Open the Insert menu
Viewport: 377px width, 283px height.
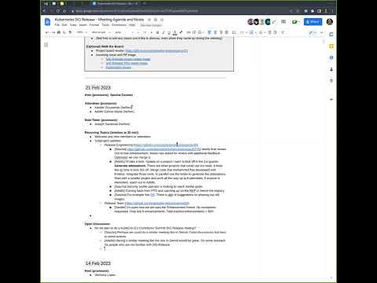[82, 25]
